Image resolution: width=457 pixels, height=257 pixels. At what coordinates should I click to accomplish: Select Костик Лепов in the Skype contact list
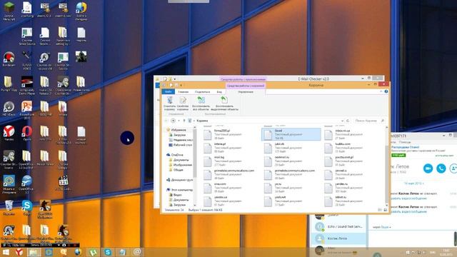tap(338, 238)
